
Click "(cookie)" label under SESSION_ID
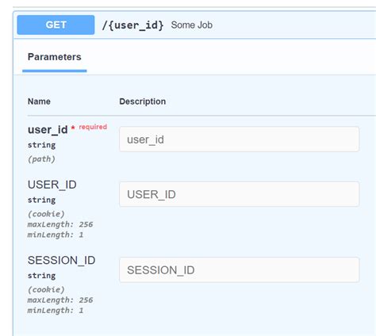click(x=46, y=289)
